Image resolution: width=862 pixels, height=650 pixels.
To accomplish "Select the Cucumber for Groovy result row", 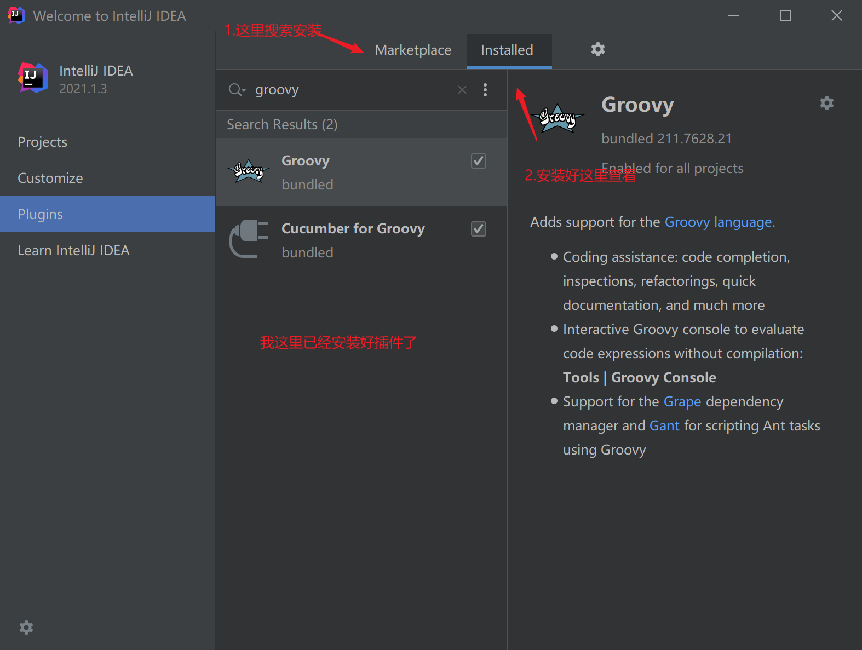I will click(x=361, y=240).
